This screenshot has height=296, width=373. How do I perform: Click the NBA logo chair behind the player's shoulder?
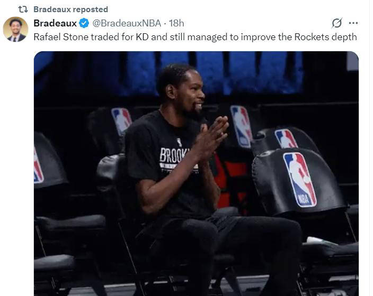click(x=121, y=121)
